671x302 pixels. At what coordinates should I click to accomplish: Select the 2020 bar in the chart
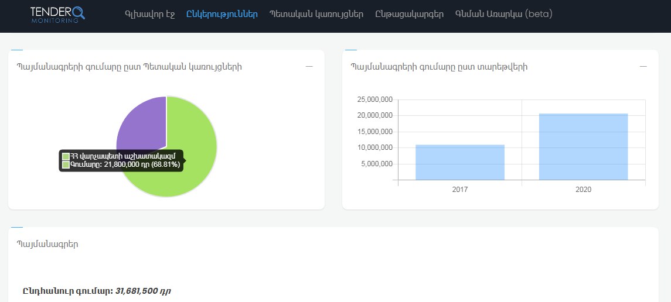(583, 146)
